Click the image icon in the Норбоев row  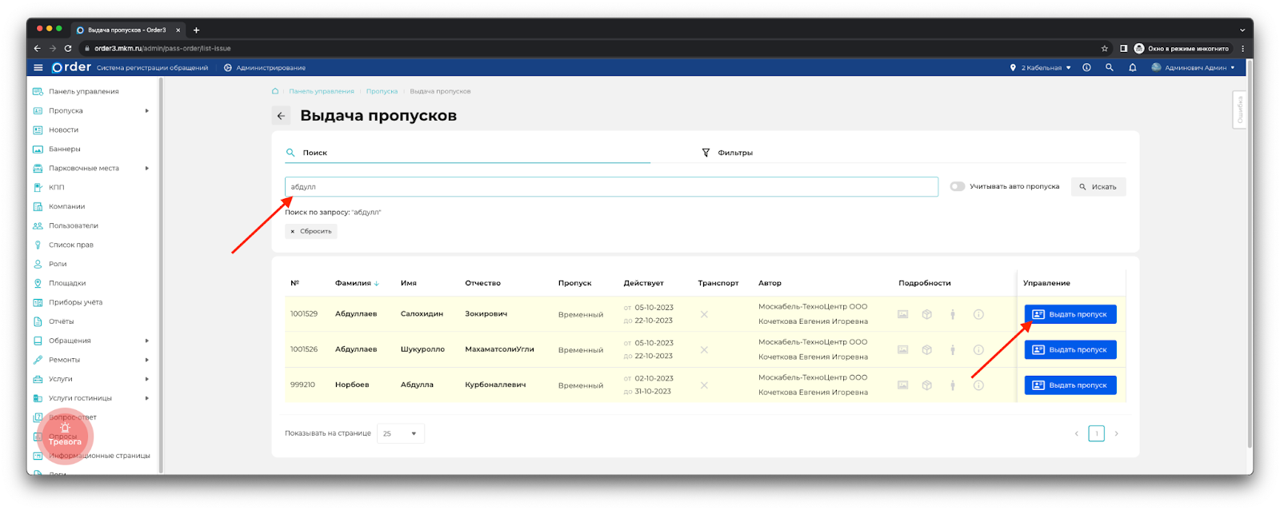pos(902,385)
